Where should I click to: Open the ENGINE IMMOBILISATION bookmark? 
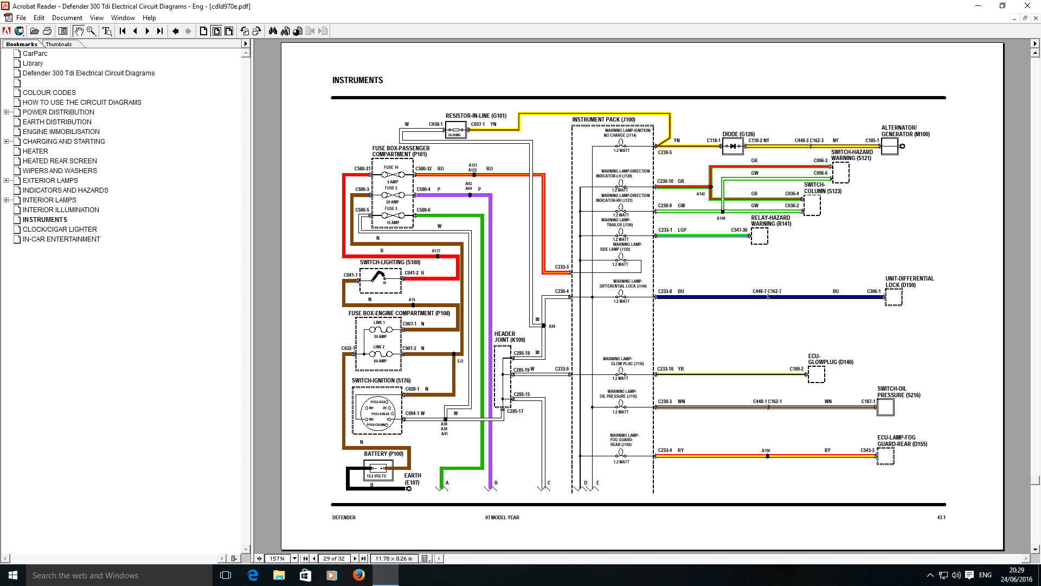coord(61,132)
